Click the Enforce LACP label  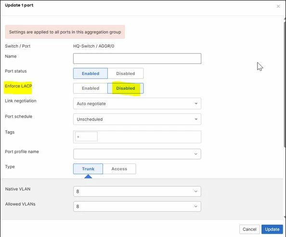point(18,86)
